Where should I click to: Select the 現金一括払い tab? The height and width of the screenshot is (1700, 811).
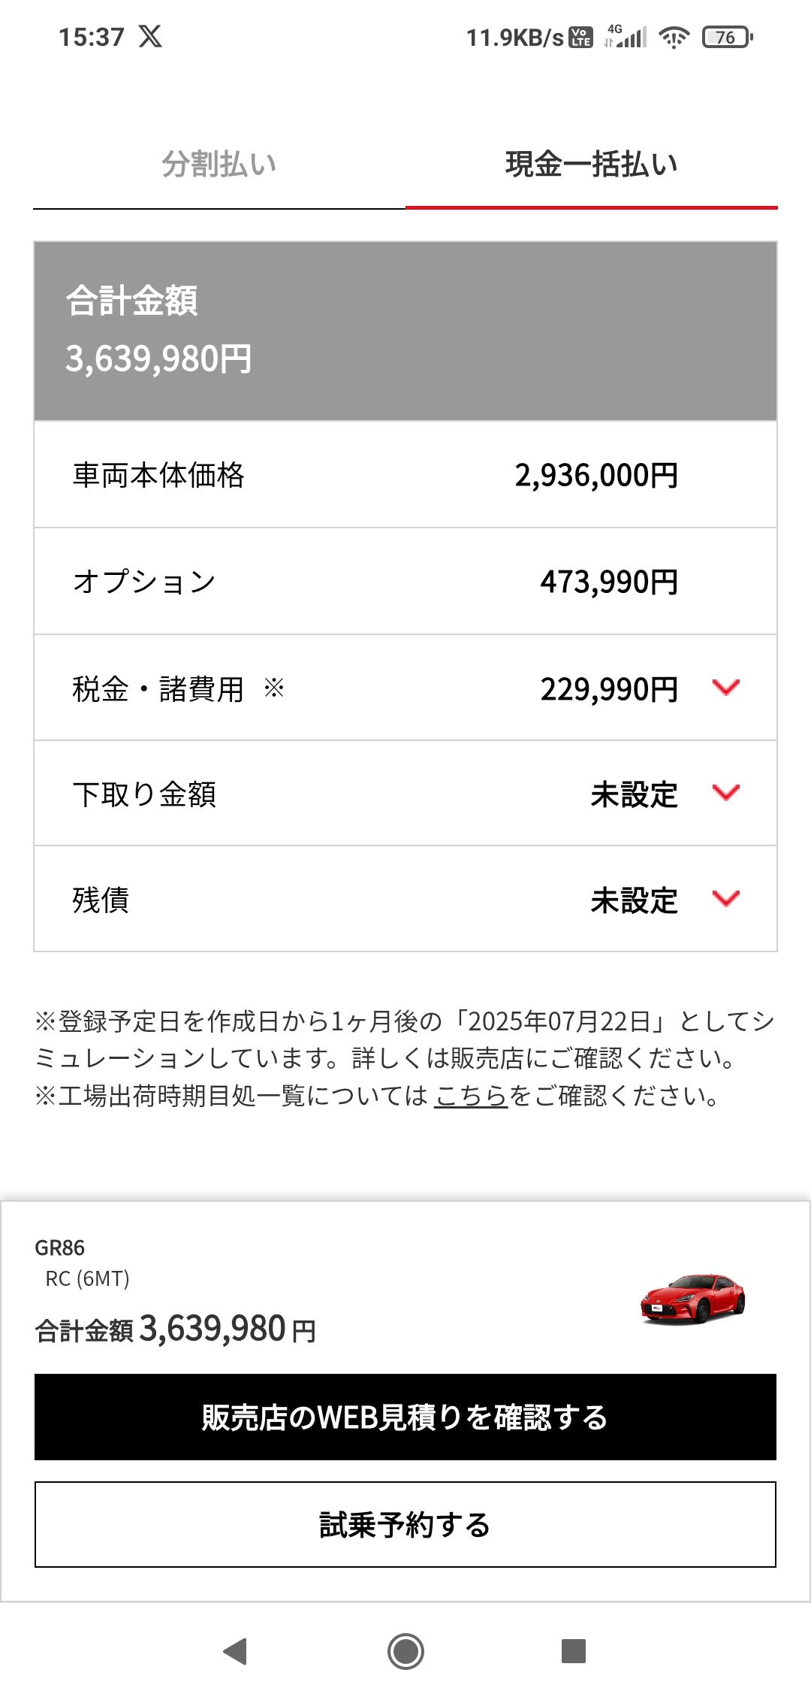591,165
